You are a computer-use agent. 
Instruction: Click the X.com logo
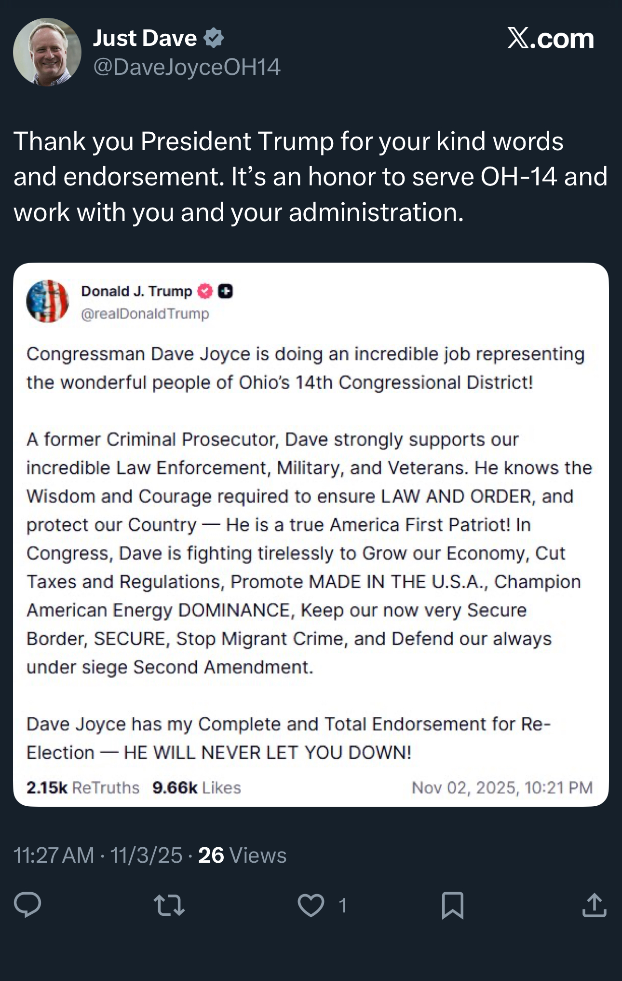coord(550,39)
